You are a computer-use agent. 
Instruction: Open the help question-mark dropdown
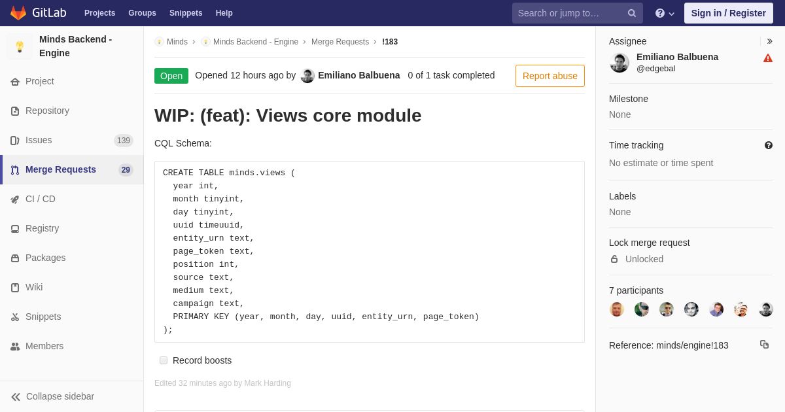pos(665,13)
